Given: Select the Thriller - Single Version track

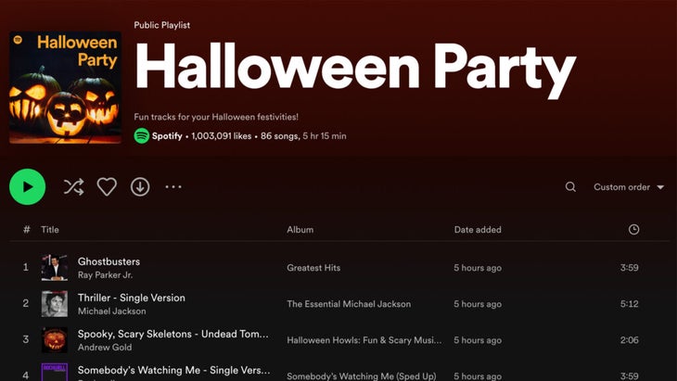Looking at the screenshot, I should (x=132, y=298).
